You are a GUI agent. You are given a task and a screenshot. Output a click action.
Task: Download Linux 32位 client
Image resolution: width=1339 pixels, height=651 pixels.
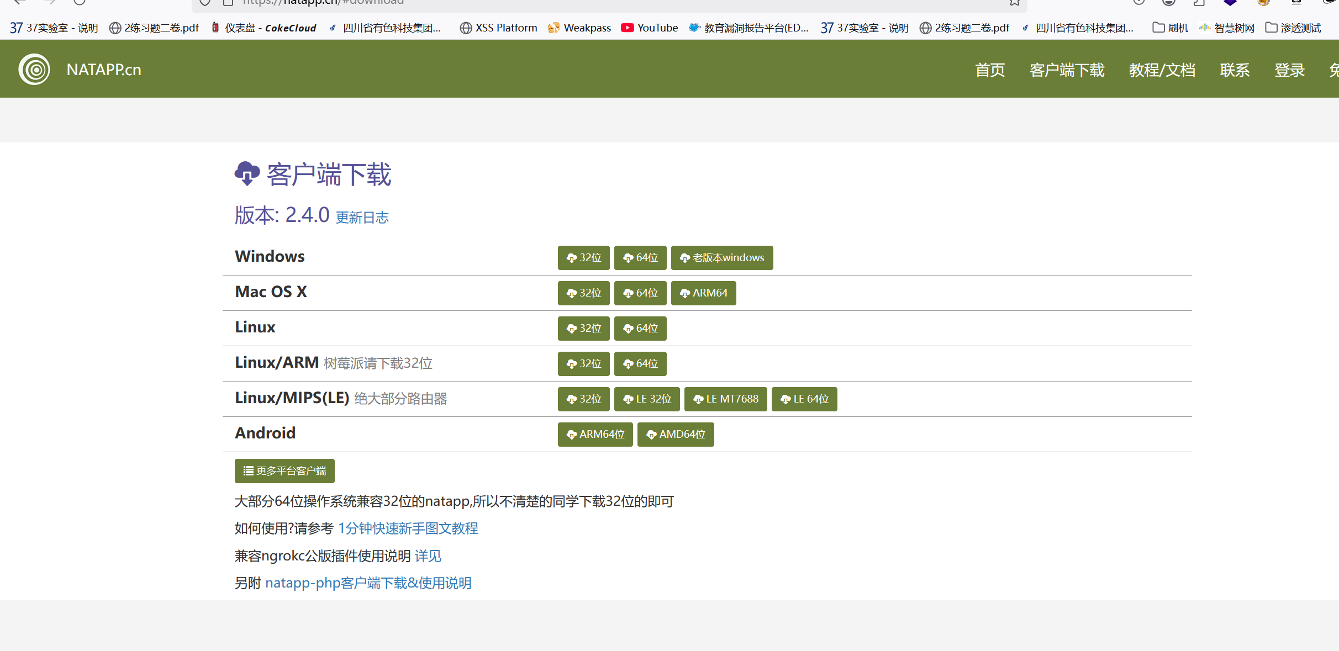click(583, 329)
